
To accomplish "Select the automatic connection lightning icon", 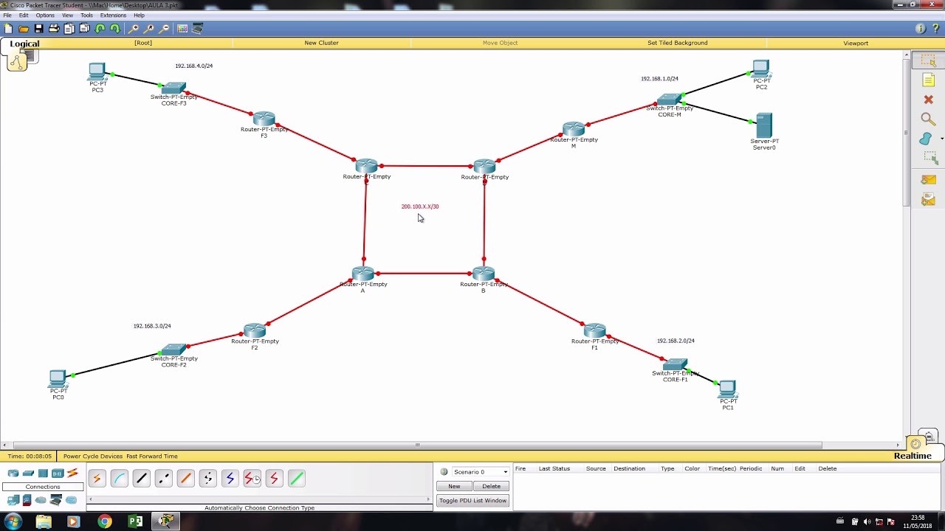I will point(97,479).
